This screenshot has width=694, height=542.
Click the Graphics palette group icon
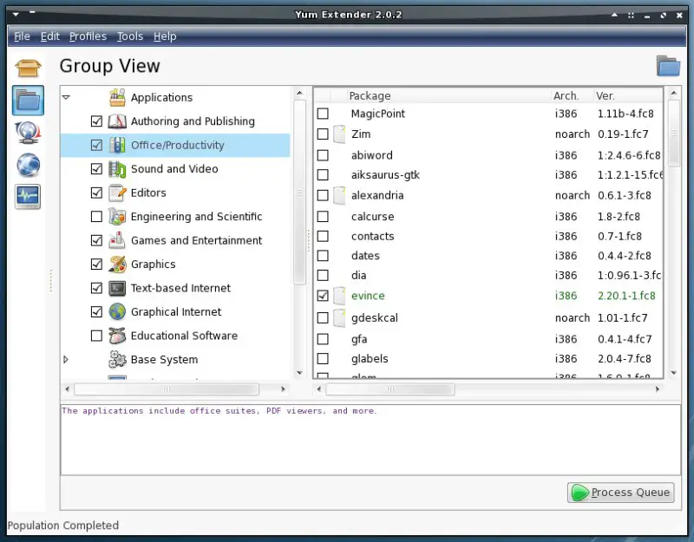pos(117,264)
